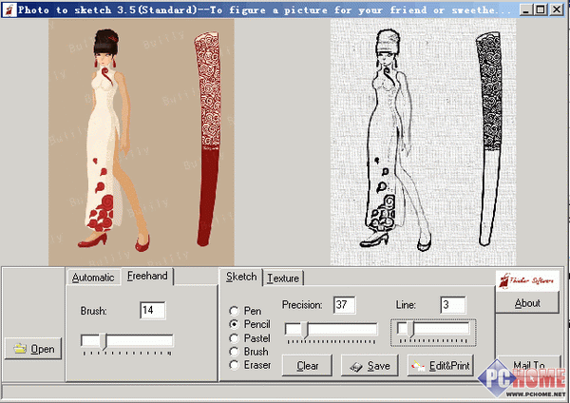Open the Sketch tab
The height and width of the screenshot is (403, 570).
pyautogui.click(x=241, y=277)
